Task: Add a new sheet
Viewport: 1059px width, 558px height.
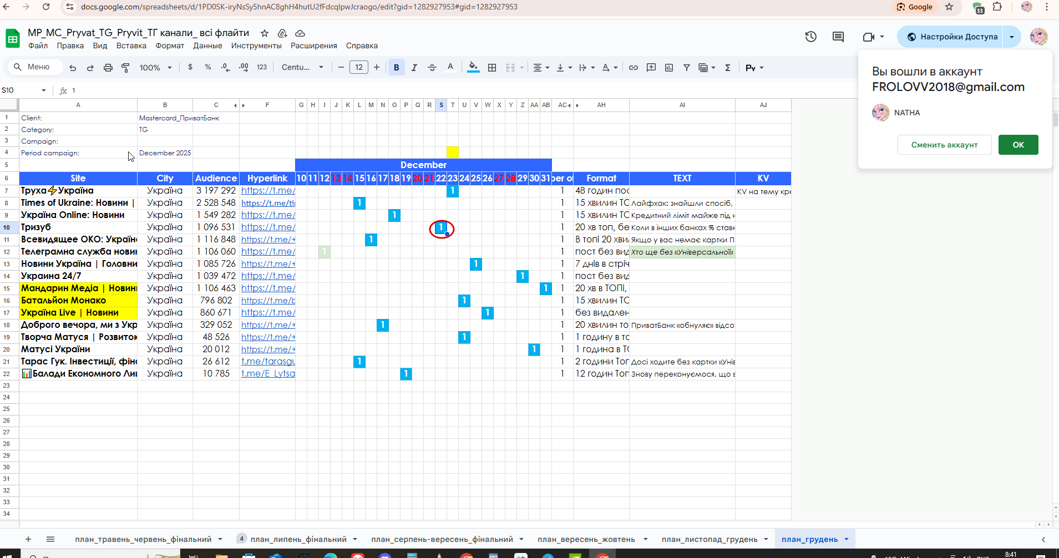Action: pyautogui.click(x=28, y=539)
